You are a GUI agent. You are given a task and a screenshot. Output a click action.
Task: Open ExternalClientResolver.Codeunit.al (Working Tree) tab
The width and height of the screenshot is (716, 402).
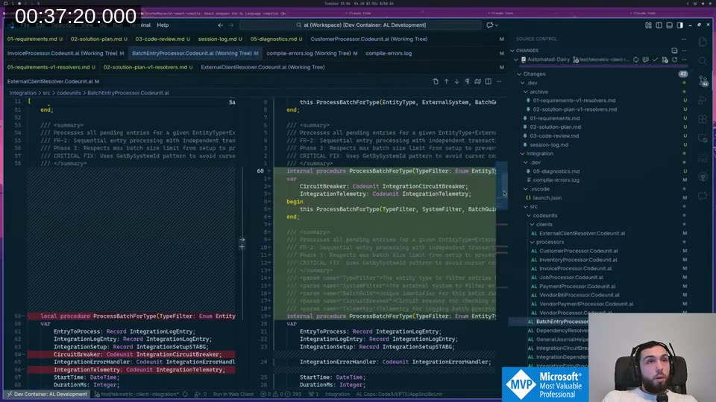[x=263, y=68]
